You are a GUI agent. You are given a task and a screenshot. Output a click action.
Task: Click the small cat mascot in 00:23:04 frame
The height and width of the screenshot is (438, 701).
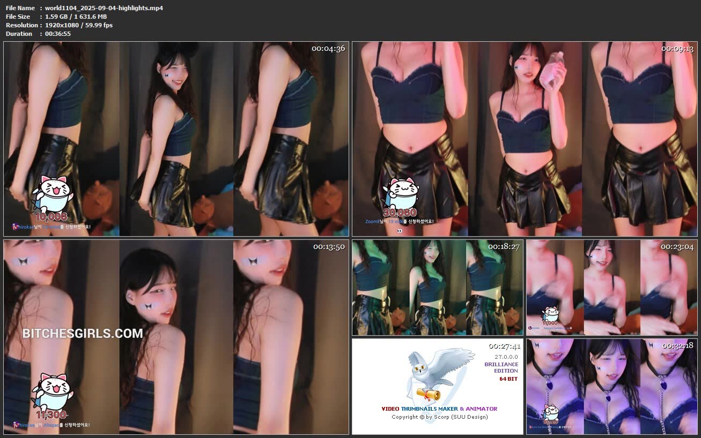coord(550,314)
